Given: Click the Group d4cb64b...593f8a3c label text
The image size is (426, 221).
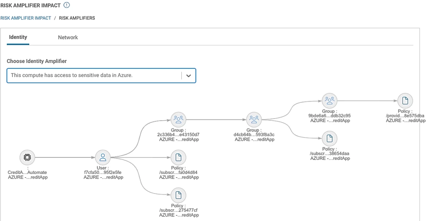Looking at the screenshot, I should coord(254,134).
